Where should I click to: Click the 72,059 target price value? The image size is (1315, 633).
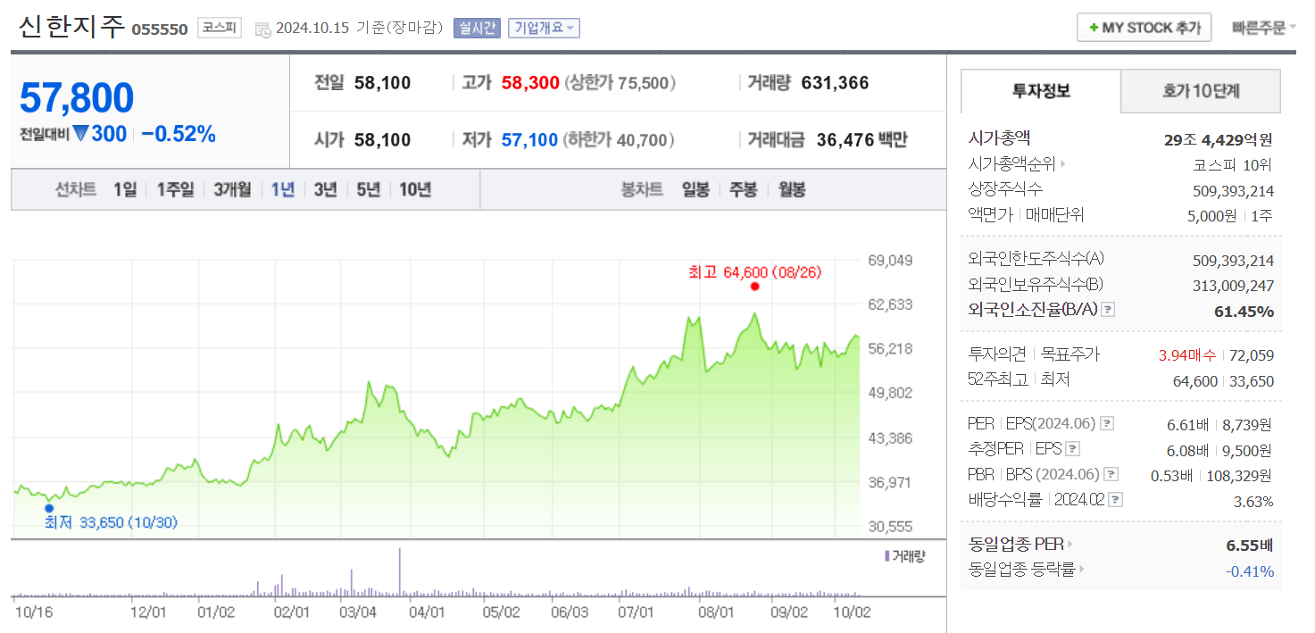coord(1252,354)
